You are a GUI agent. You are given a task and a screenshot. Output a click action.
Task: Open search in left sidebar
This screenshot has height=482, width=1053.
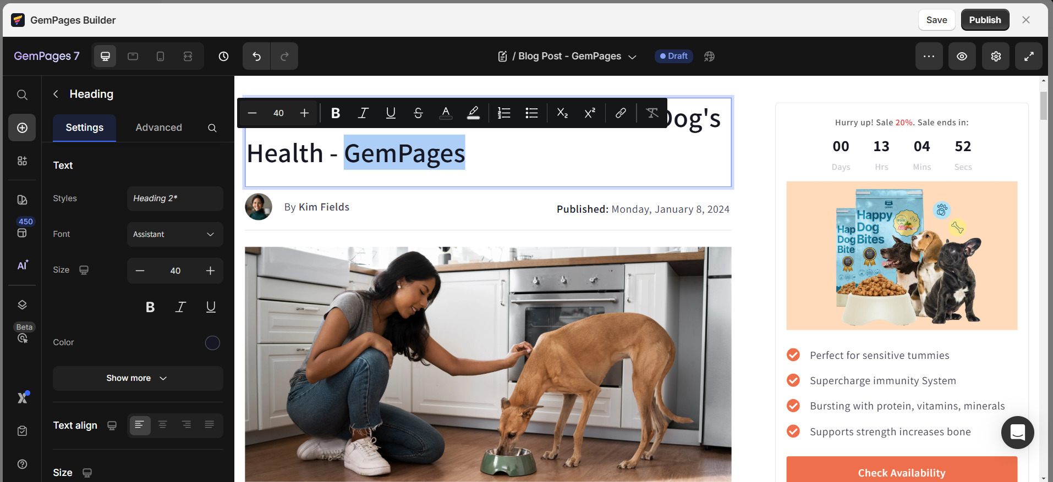coord(22,95)
